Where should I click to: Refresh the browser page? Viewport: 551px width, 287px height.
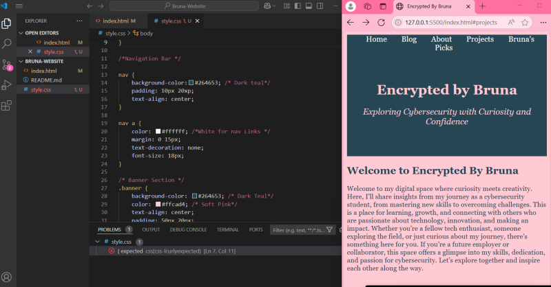(381, 22)
